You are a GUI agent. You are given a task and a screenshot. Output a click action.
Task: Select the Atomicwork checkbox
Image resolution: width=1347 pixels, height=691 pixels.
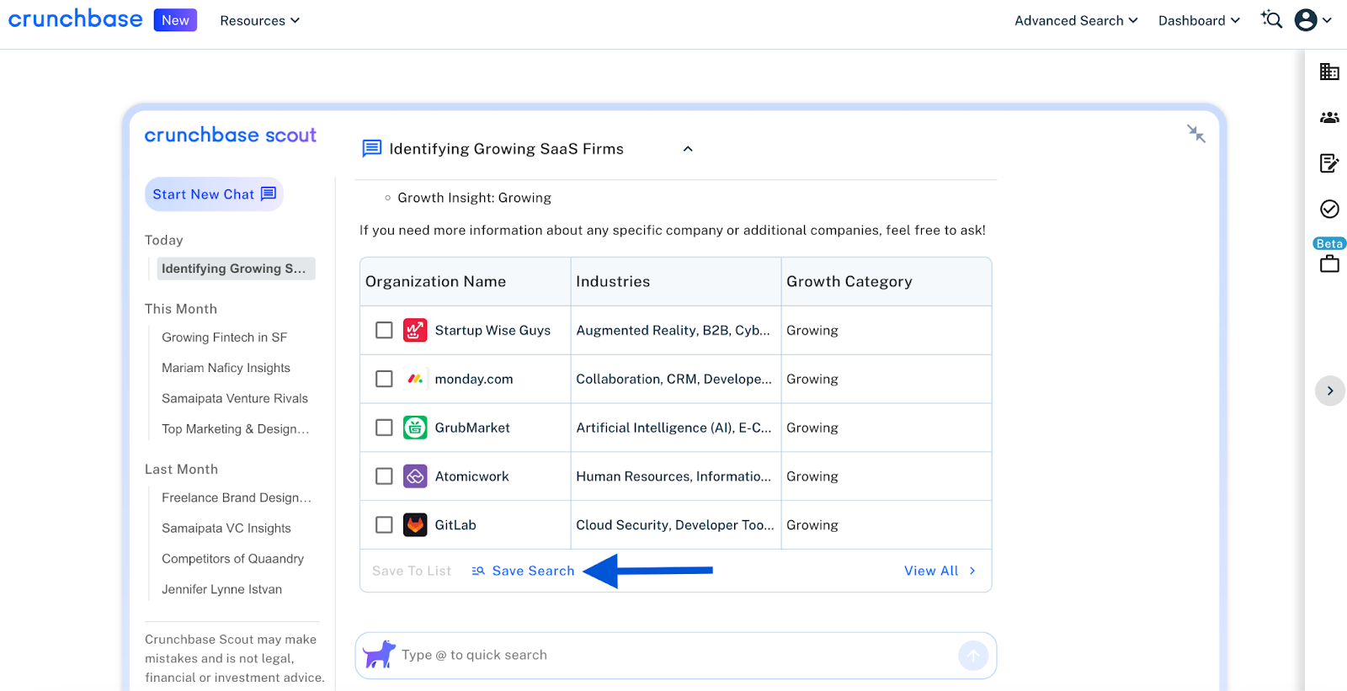384,476
